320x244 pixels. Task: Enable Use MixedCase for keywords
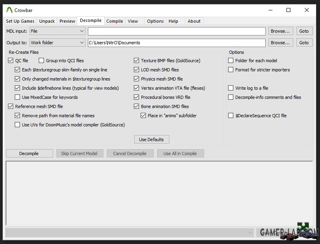17,97
